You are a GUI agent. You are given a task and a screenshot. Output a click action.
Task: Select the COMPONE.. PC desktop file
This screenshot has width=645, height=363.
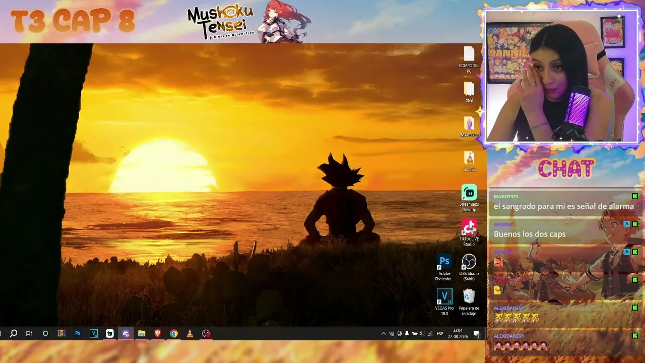tap(469, 60)
